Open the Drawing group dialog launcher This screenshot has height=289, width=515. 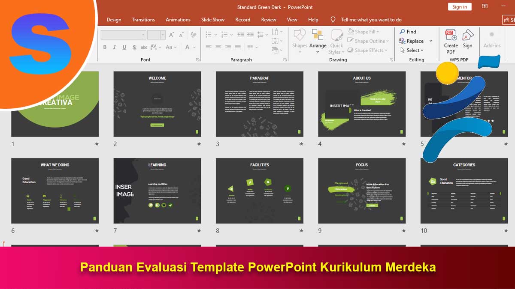coord(391,60)
